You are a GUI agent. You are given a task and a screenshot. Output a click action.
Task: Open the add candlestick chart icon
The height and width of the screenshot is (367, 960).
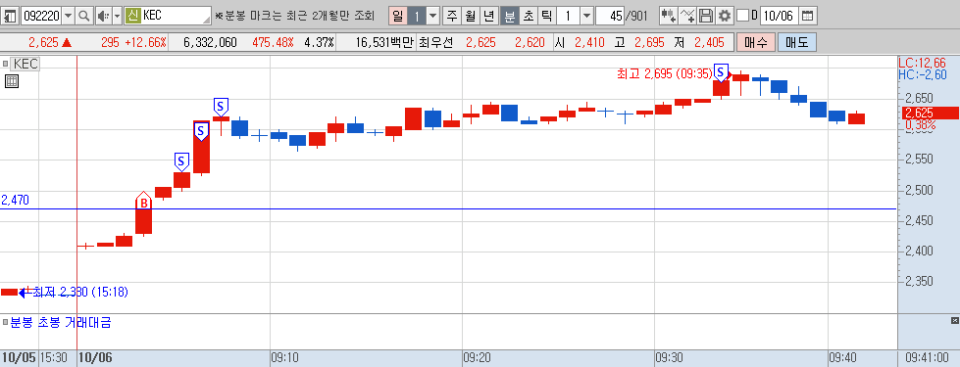click(669, 16)
